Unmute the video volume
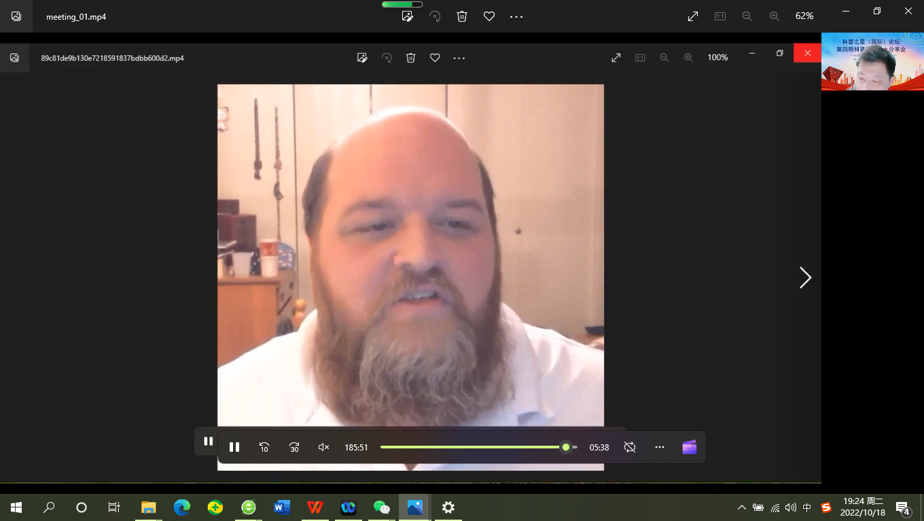This screenshot has width=924, height=521. click(324, 447)
